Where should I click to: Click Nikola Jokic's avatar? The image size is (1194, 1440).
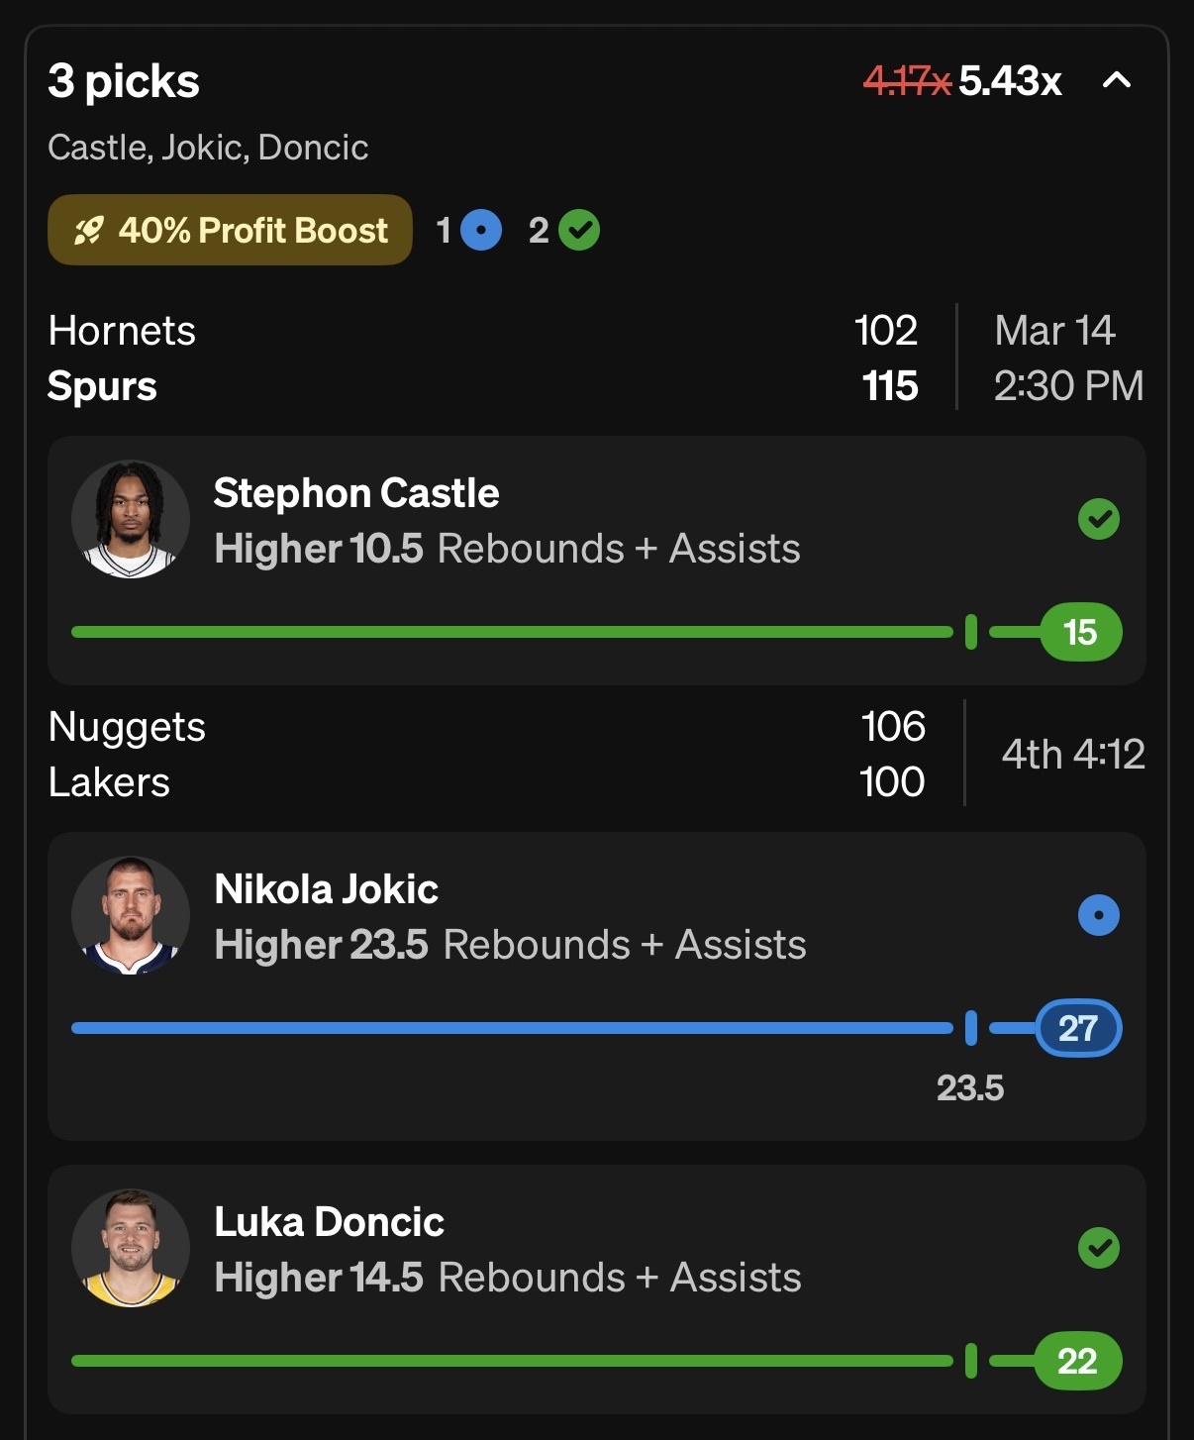pyautogui.click(x=131, y=915)
